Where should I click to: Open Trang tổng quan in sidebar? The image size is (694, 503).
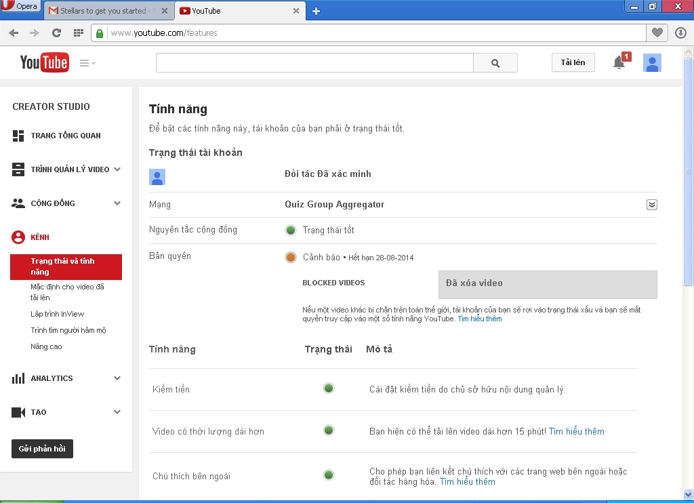[66, 136]
